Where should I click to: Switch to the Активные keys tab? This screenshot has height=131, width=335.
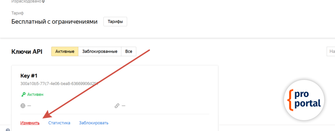coord(65,51)
